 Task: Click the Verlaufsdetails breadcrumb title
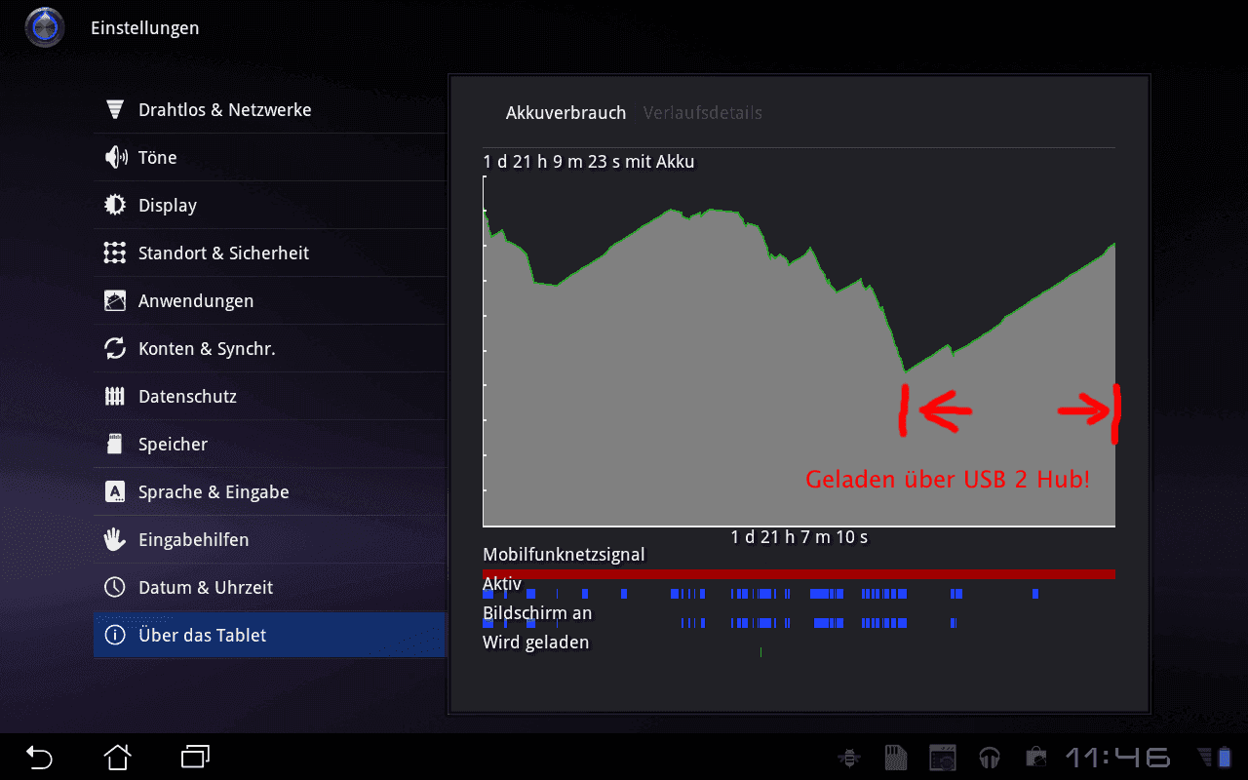click(x=703, y=113)
